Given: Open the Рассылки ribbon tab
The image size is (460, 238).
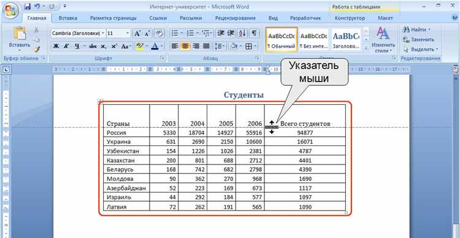Looking at the screenshot, I should click(x=191, y=18).
